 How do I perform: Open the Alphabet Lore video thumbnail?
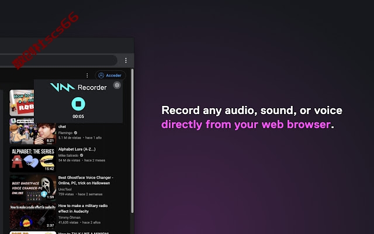pyautogui.click(x=33, y=159)
